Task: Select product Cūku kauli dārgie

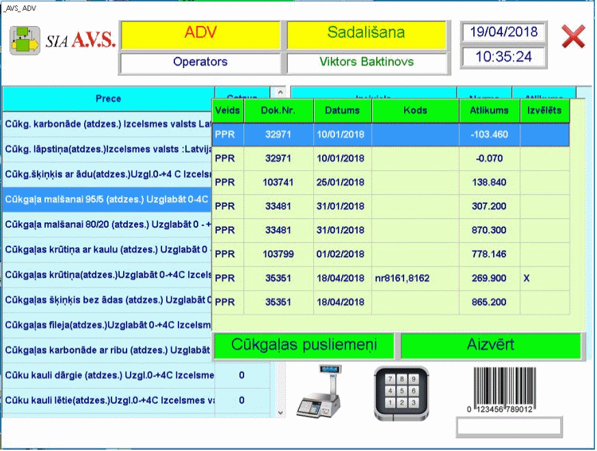Action: pos(109,376)
